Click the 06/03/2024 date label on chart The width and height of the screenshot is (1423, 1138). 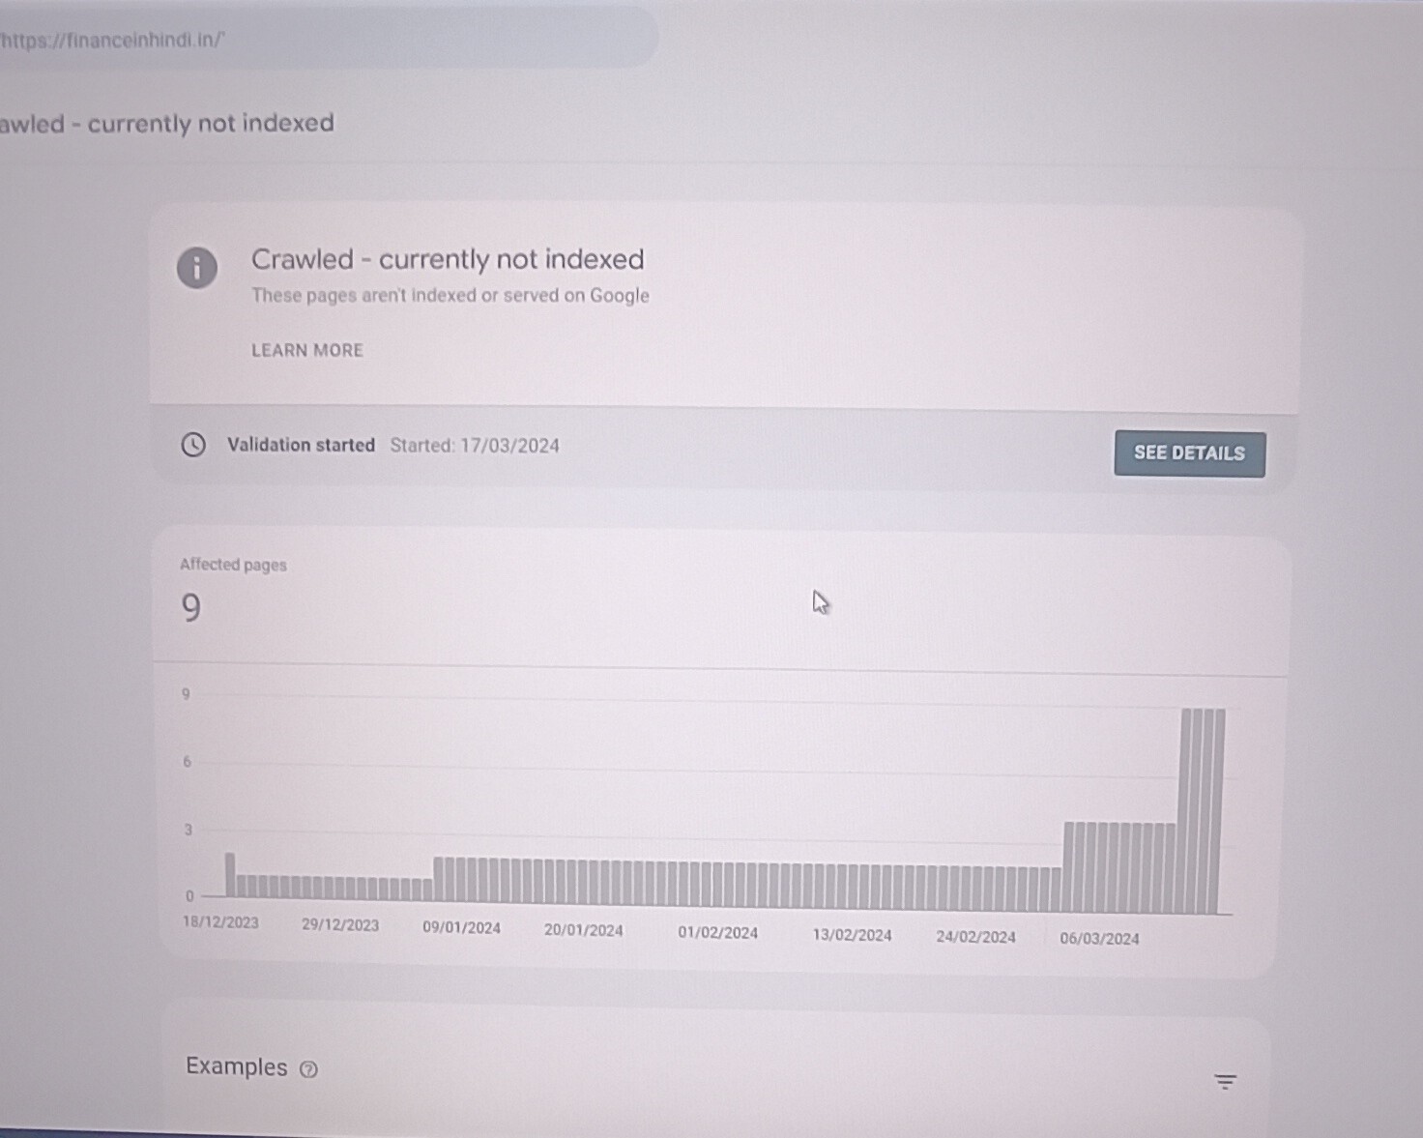pos(1099,939)
